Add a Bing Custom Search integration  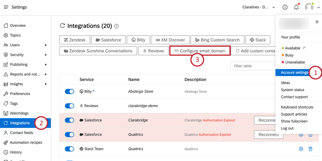tap(217, 40)
